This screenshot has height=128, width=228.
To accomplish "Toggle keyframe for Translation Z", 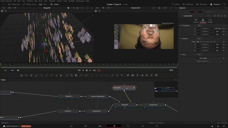I will (x=224, y=34).
